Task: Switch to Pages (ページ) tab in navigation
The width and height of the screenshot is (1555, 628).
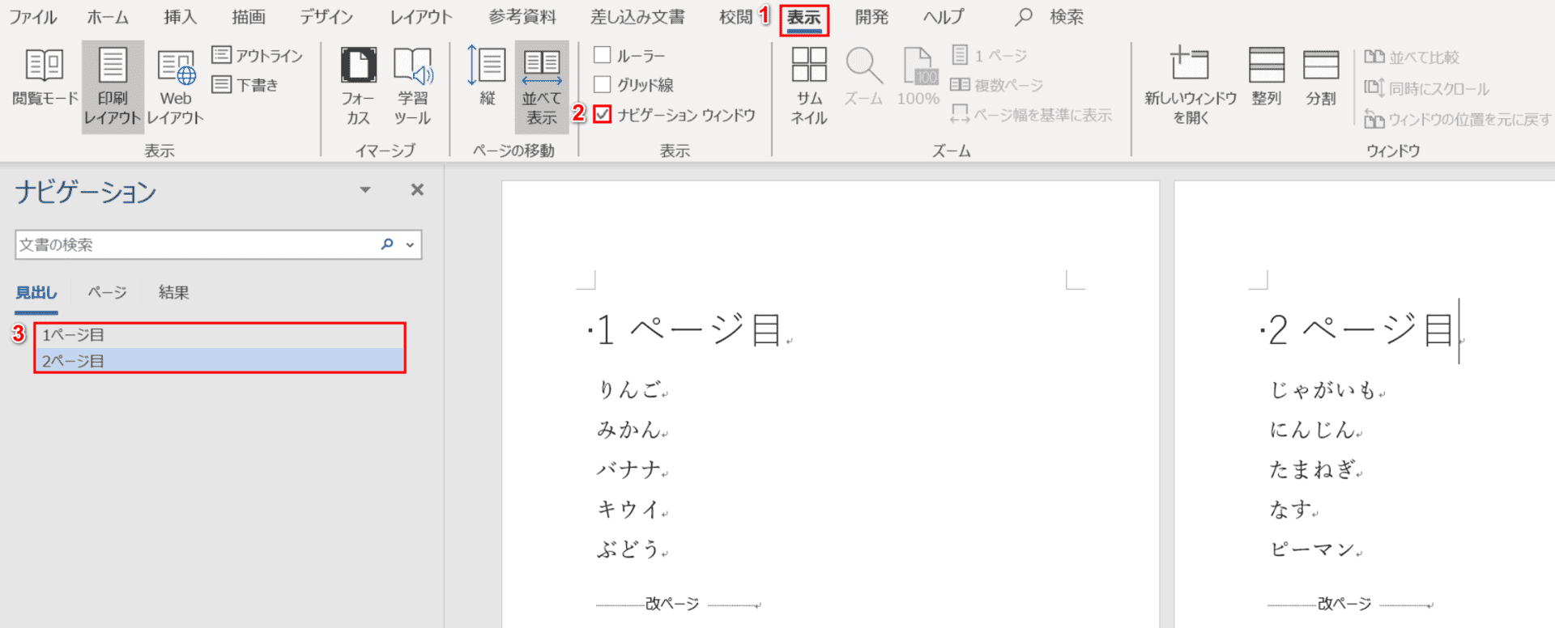Action: (107, 293)
